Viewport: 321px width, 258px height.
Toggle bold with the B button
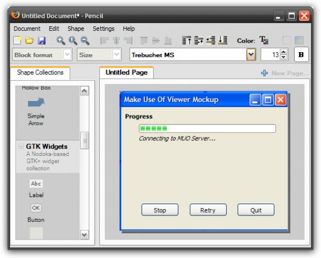(301, 54)
